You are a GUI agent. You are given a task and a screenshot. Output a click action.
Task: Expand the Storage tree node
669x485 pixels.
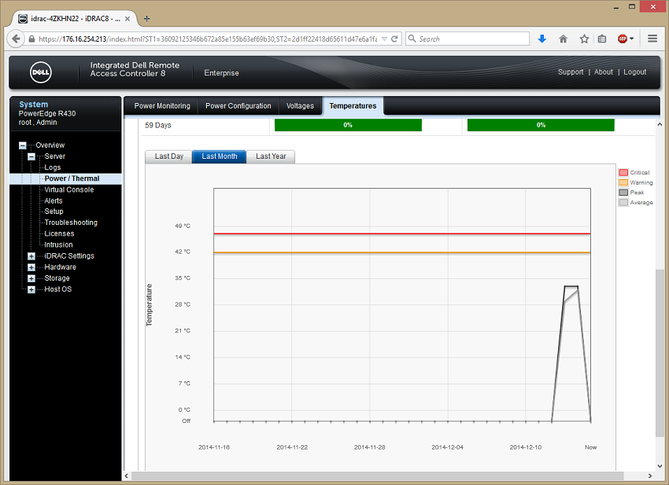pyautogui.click(x=31, y=278)
